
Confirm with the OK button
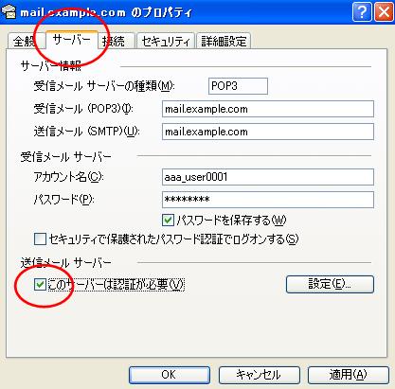pyautogui.click(x=170, y=375)
